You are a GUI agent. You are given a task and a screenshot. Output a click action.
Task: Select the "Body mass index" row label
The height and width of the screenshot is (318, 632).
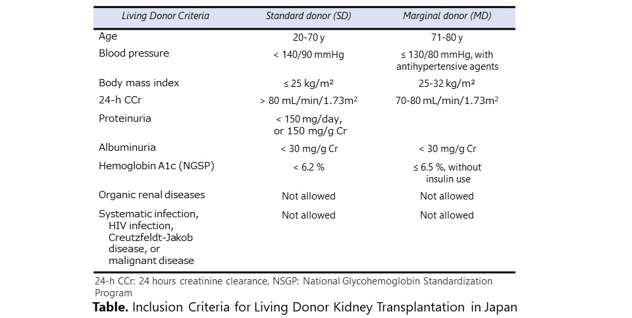138,83
